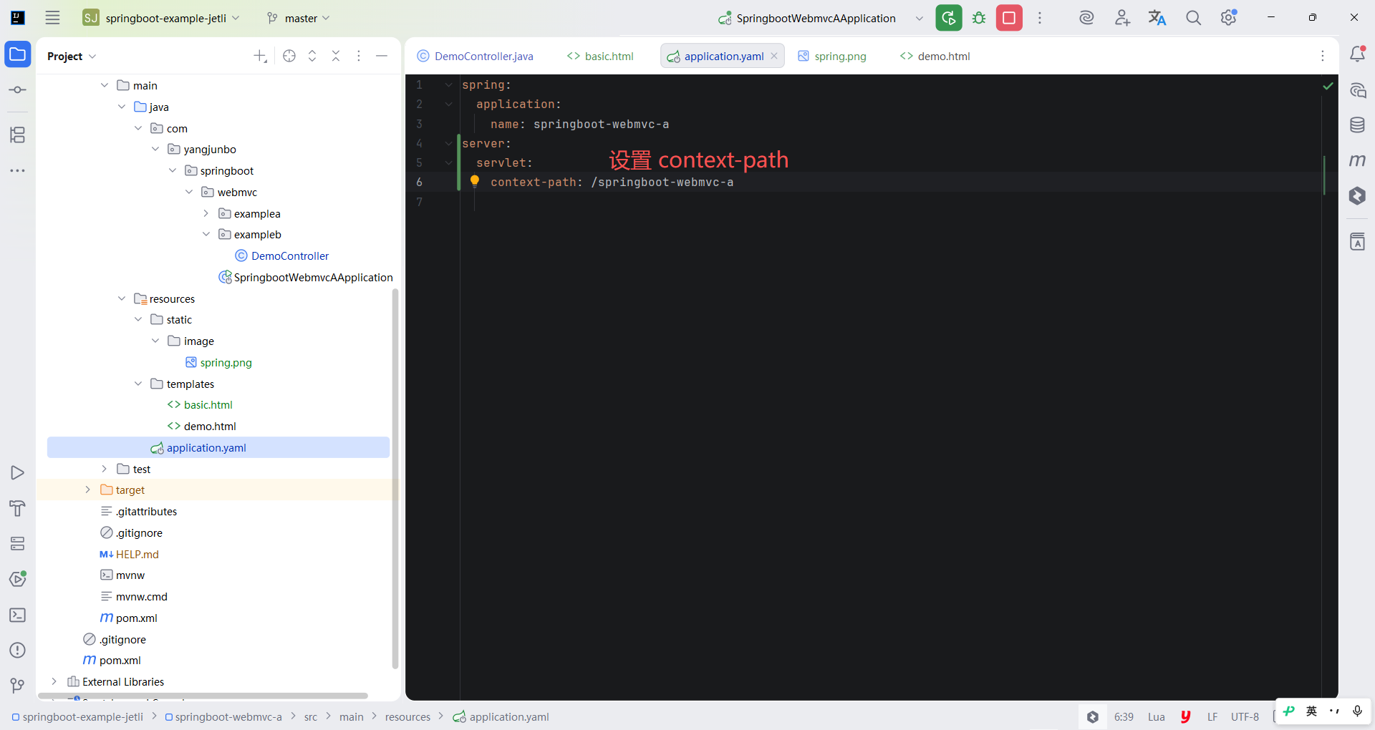Viewport: 1375px width, 730px height.
Task: Open springboot-example-jetli project dropdown
Action: pyautogui.click(x=162, y=18)
